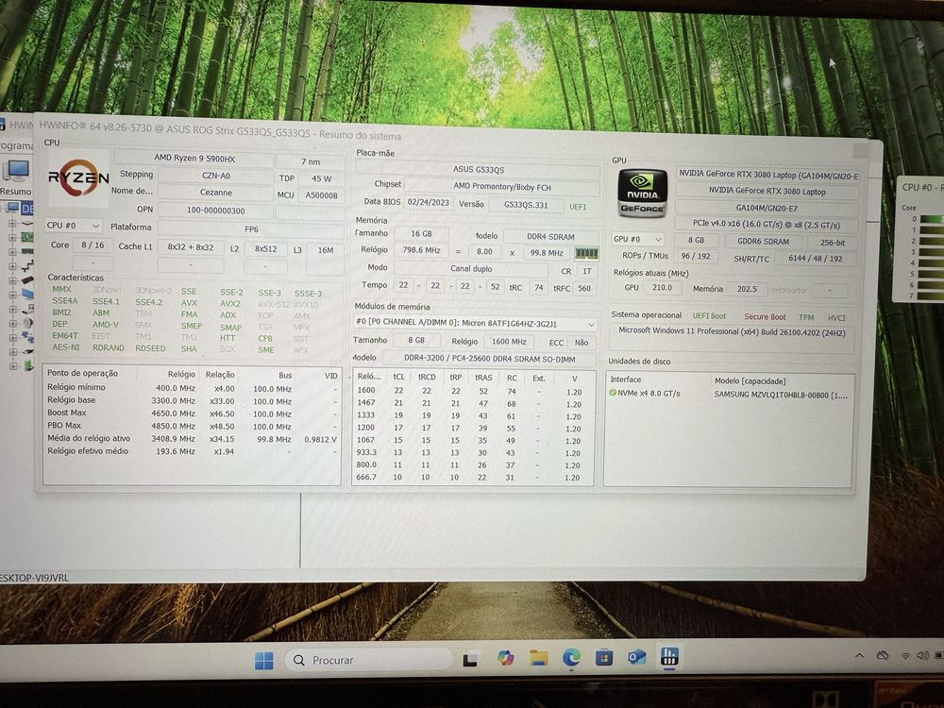Click the BIOS date 02/24/2023 field

(x=428, y=202)
